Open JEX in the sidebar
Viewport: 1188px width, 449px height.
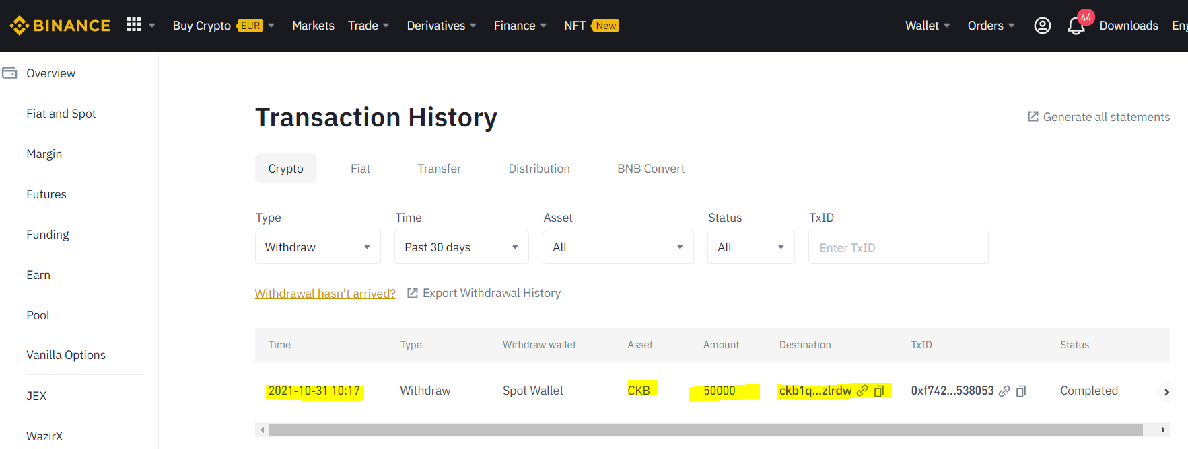[x=36, y=396]
